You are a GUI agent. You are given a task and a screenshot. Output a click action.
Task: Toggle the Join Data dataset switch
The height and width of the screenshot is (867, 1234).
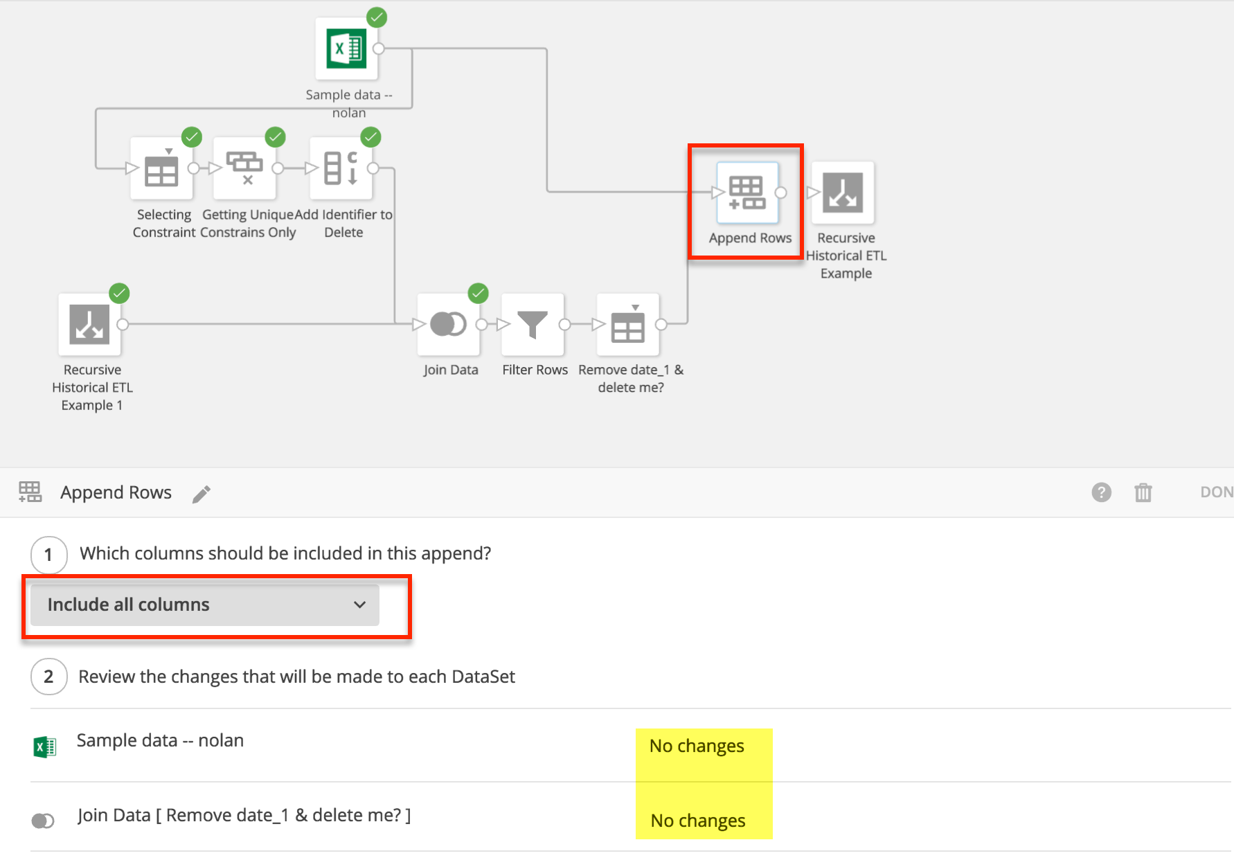43,820
